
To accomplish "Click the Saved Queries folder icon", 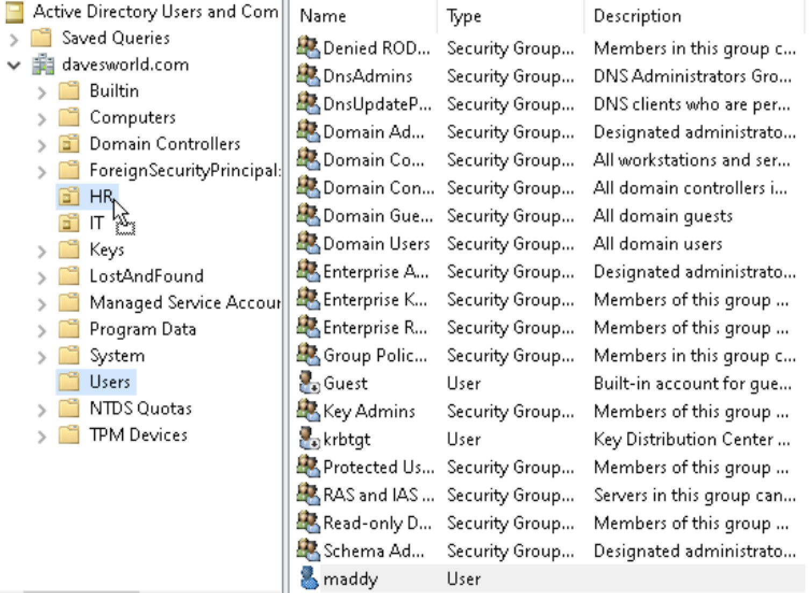I will [x=41, y=38].
